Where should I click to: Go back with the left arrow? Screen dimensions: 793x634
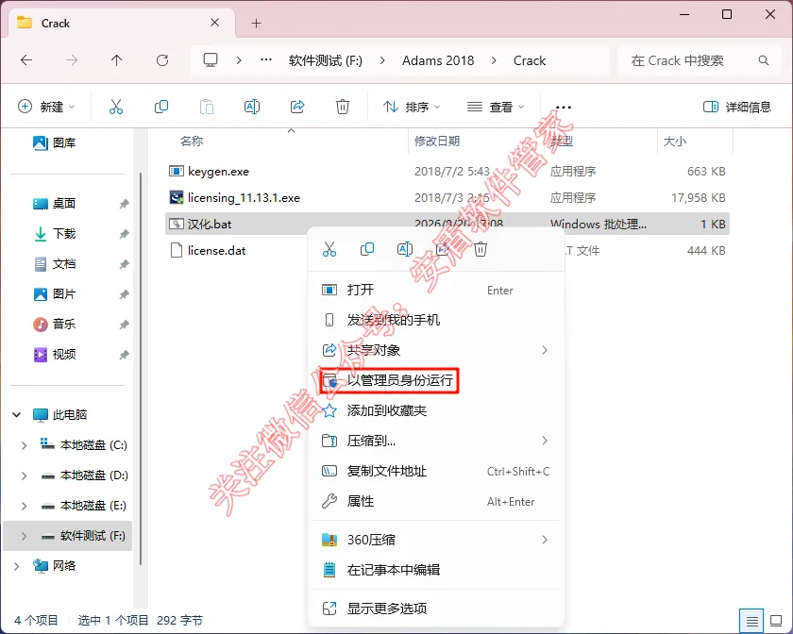26,60
